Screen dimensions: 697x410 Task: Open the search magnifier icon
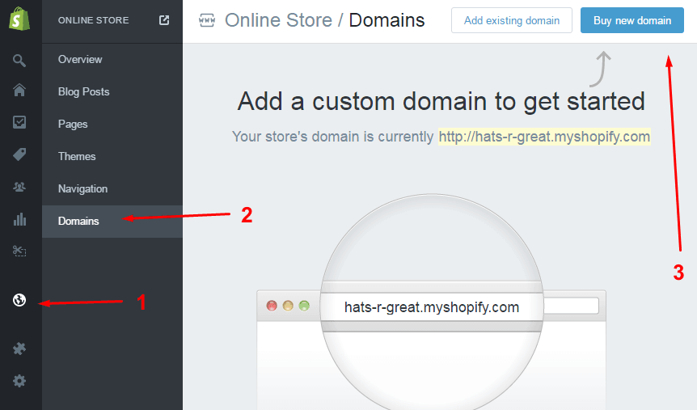(x=19, y=60)
